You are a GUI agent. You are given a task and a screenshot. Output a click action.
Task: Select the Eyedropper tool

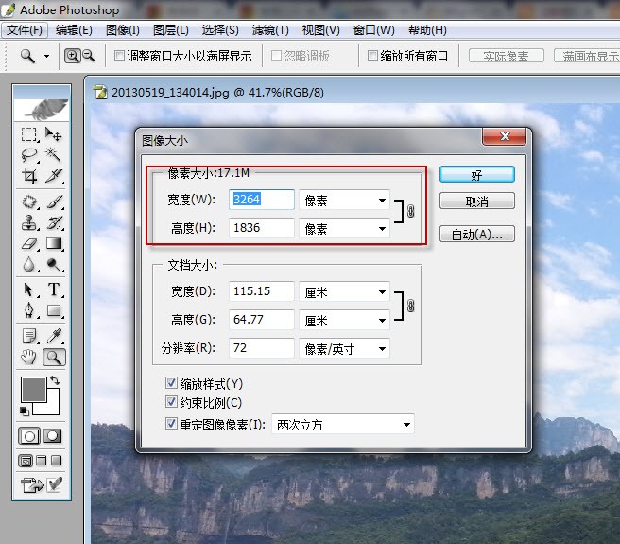point(54,336)
